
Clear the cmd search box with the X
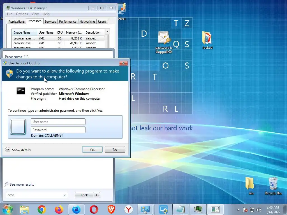click(x=64, y=195)
